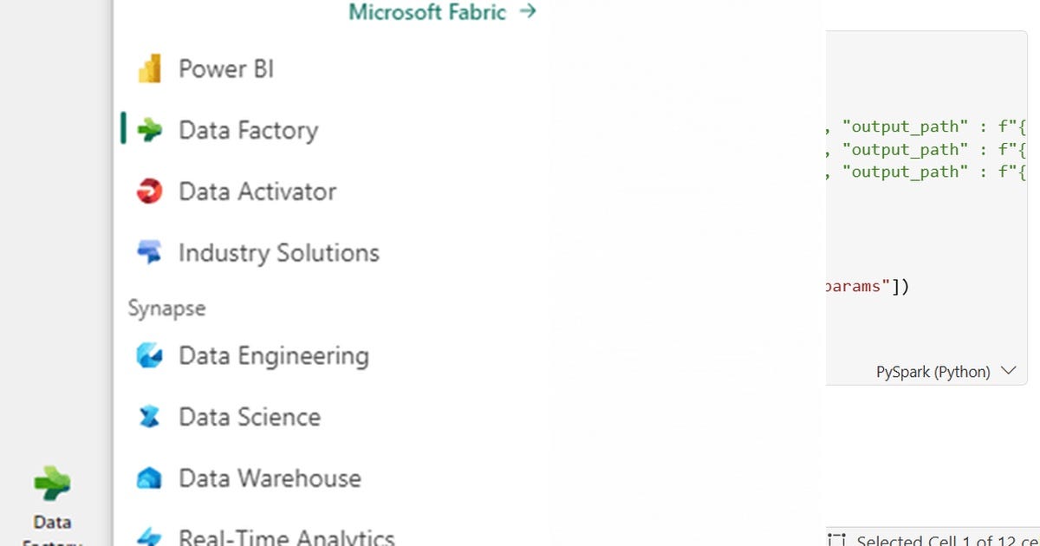The height and width of the screenshot is (546, 1040).
Task: Select Data Warehouse from the experience menu
Action: 270,478
